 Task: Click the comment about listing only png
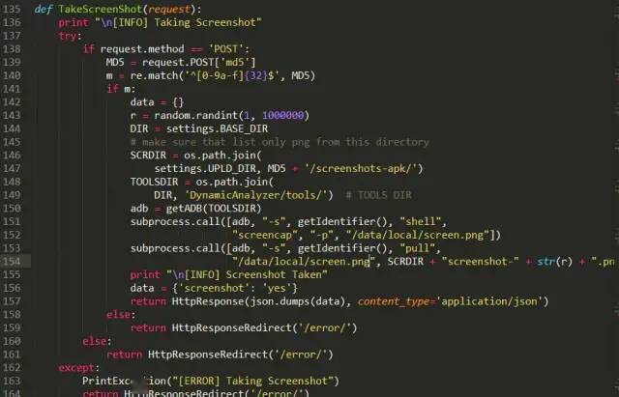280,142
